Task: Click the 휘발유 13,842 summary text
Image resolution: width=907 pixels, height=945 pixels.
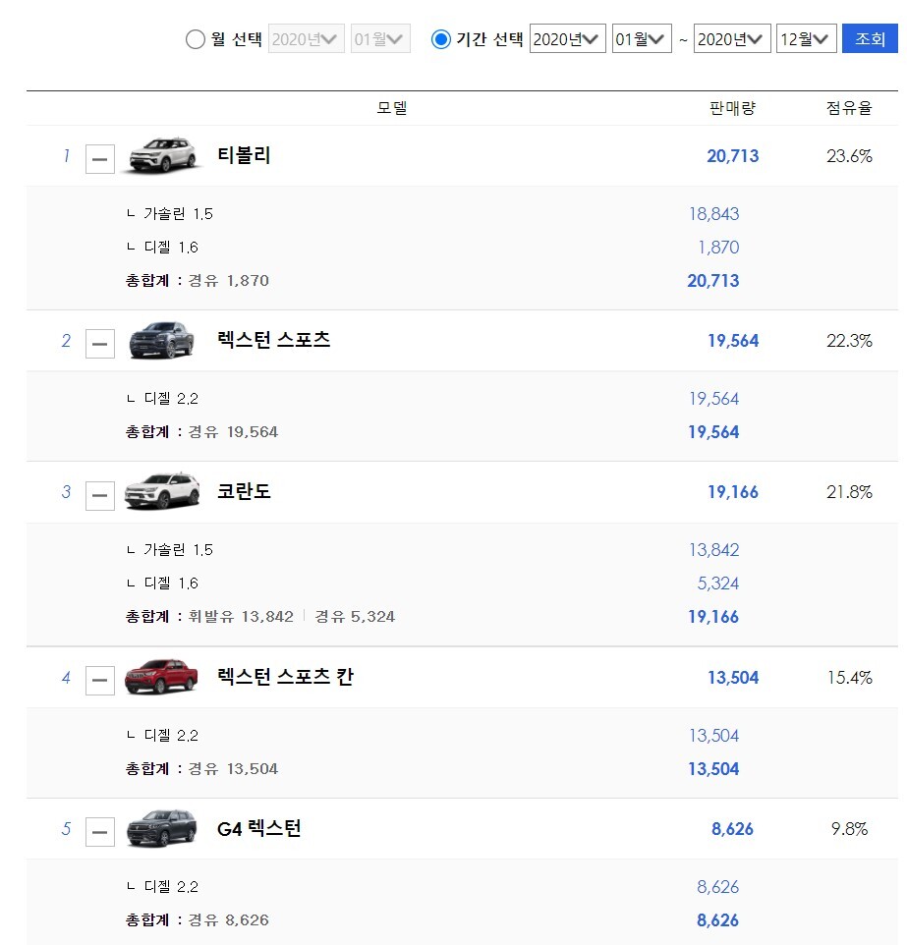Action: [241, 616]
